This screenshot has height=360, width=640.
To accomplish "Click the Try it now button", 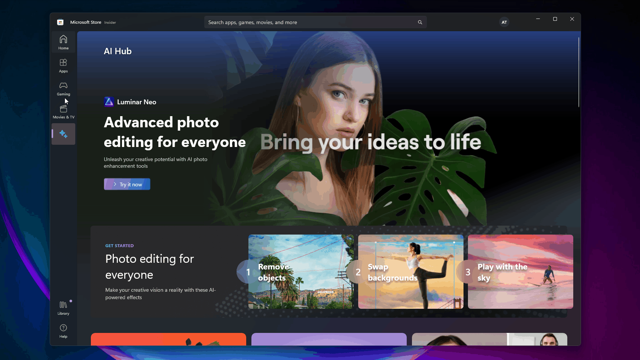I will click(x=127, y=184).
